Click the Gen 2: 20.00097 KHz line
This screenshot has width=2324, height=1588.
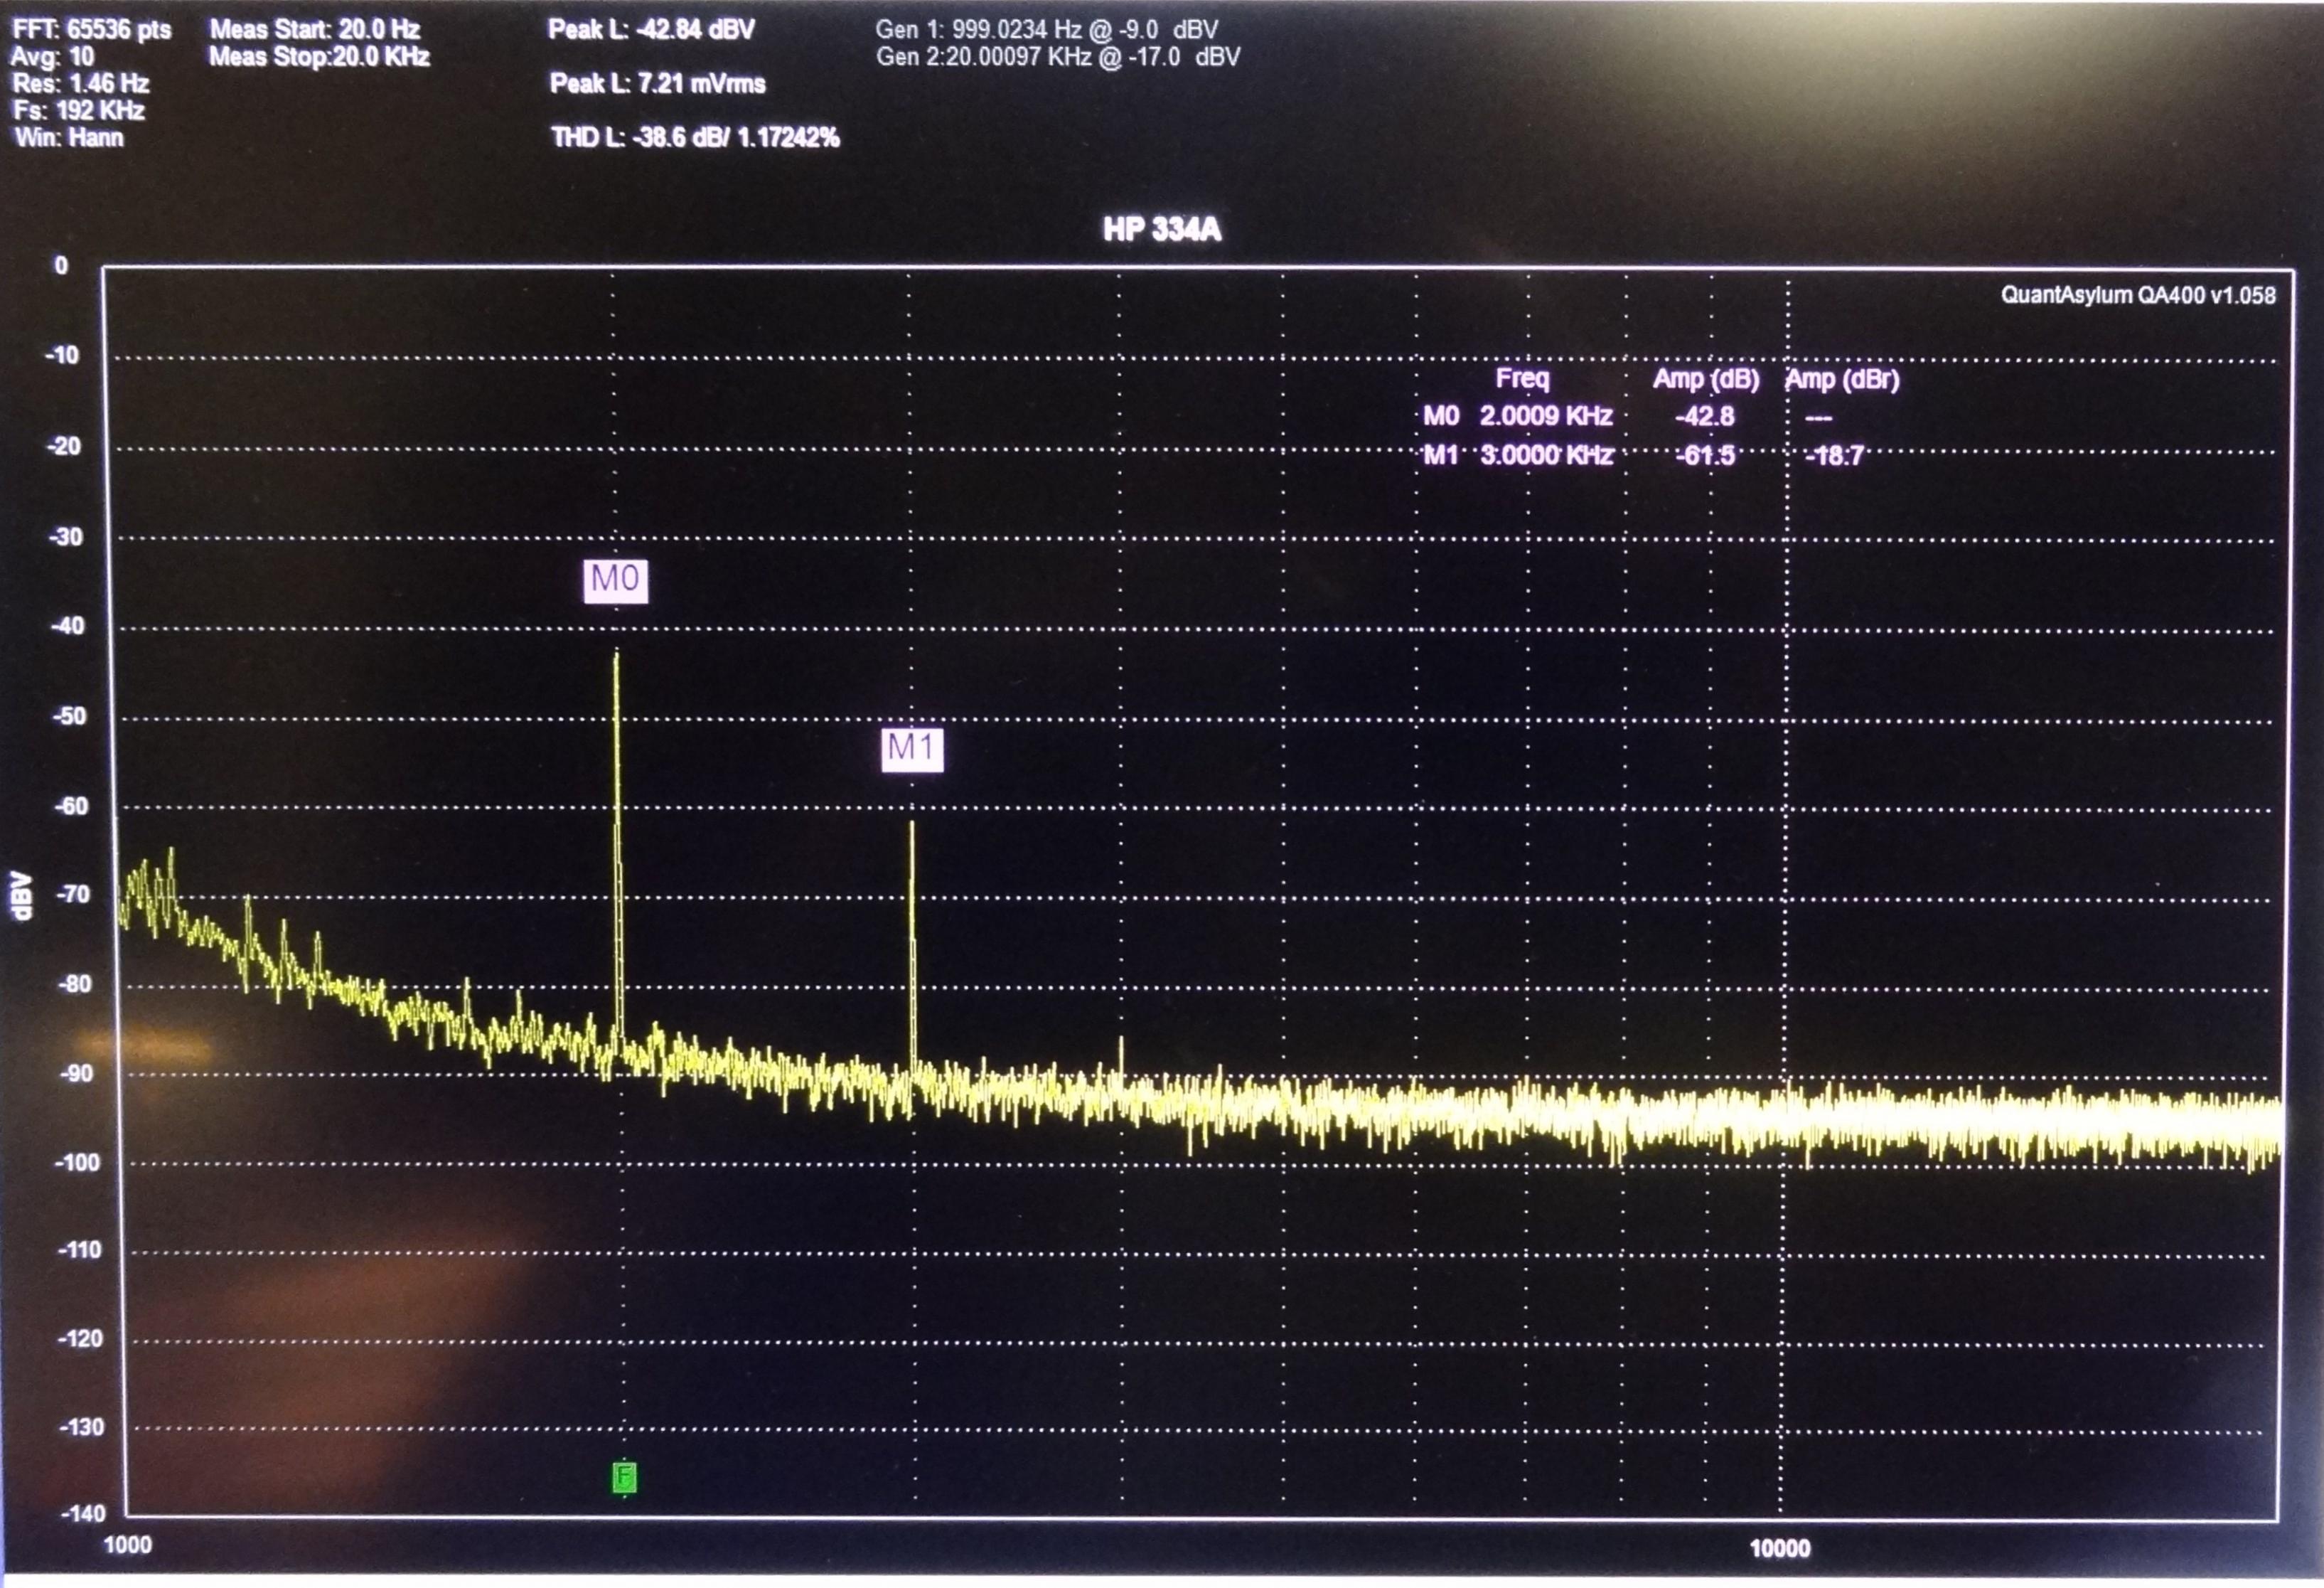coord(1058,56)
